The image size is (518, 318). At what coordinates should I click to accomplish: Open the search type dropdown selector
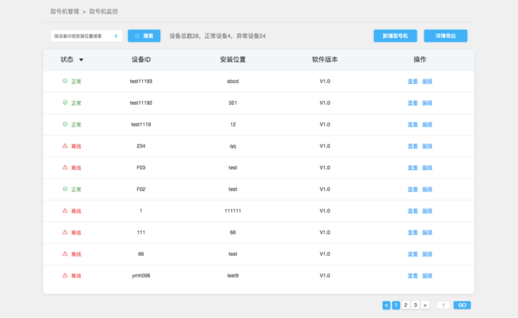pyautogui.click(x=86, y=36)
